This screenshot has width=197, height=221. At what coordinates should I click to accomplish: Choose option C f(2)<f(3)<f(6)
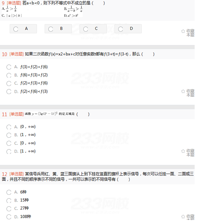(9, 84)
